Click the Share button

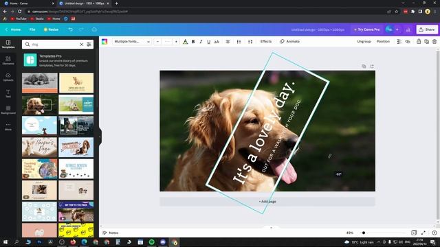(x=427, y=30)
